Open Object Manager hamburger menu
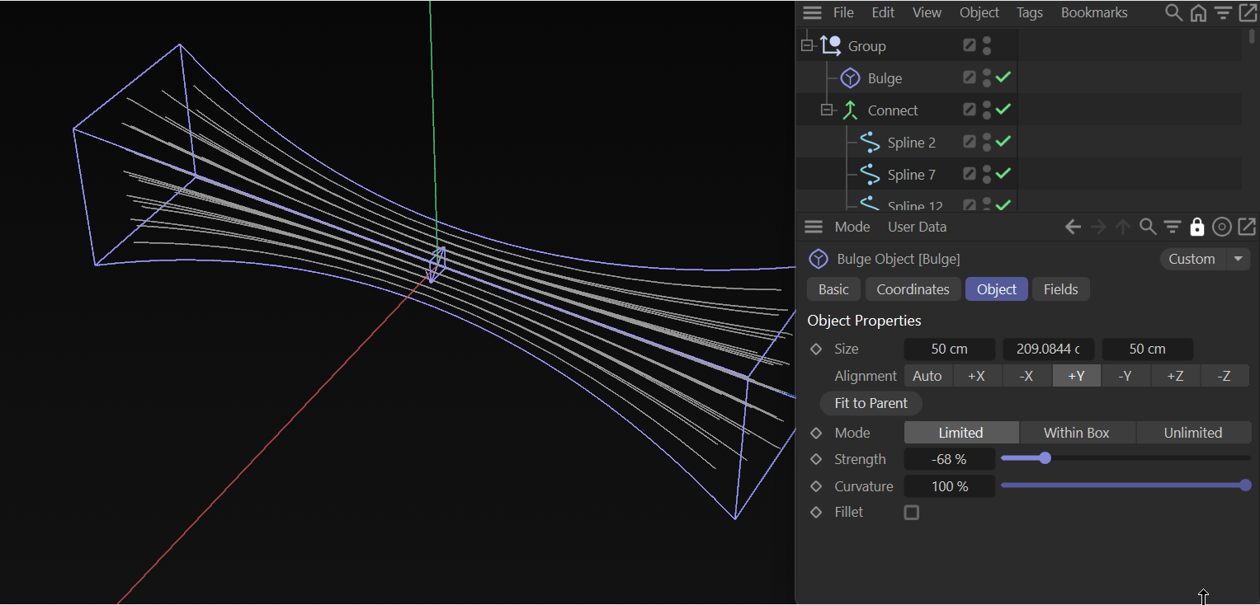Image resolution: width=1260 pixels, height=605 pixels. 813,13
